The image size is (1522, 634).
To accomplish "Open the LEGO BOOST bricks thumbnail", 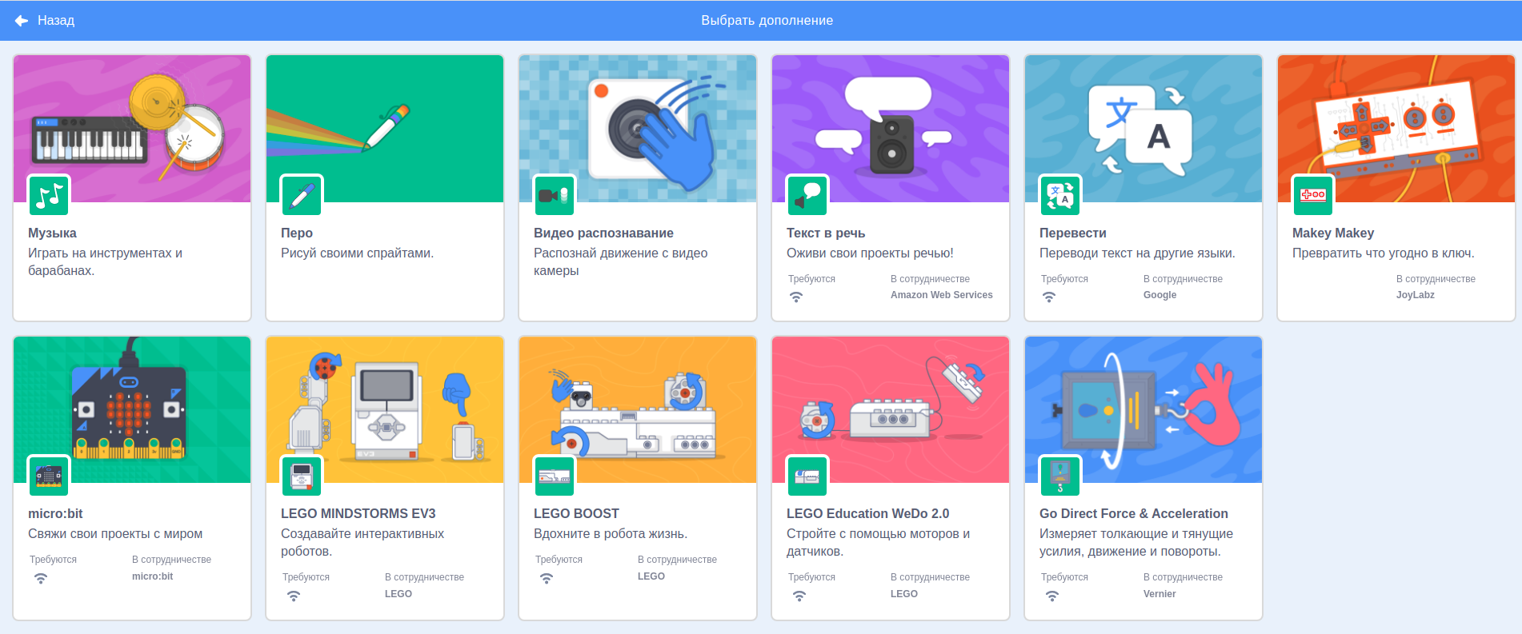I will [638, 409].
